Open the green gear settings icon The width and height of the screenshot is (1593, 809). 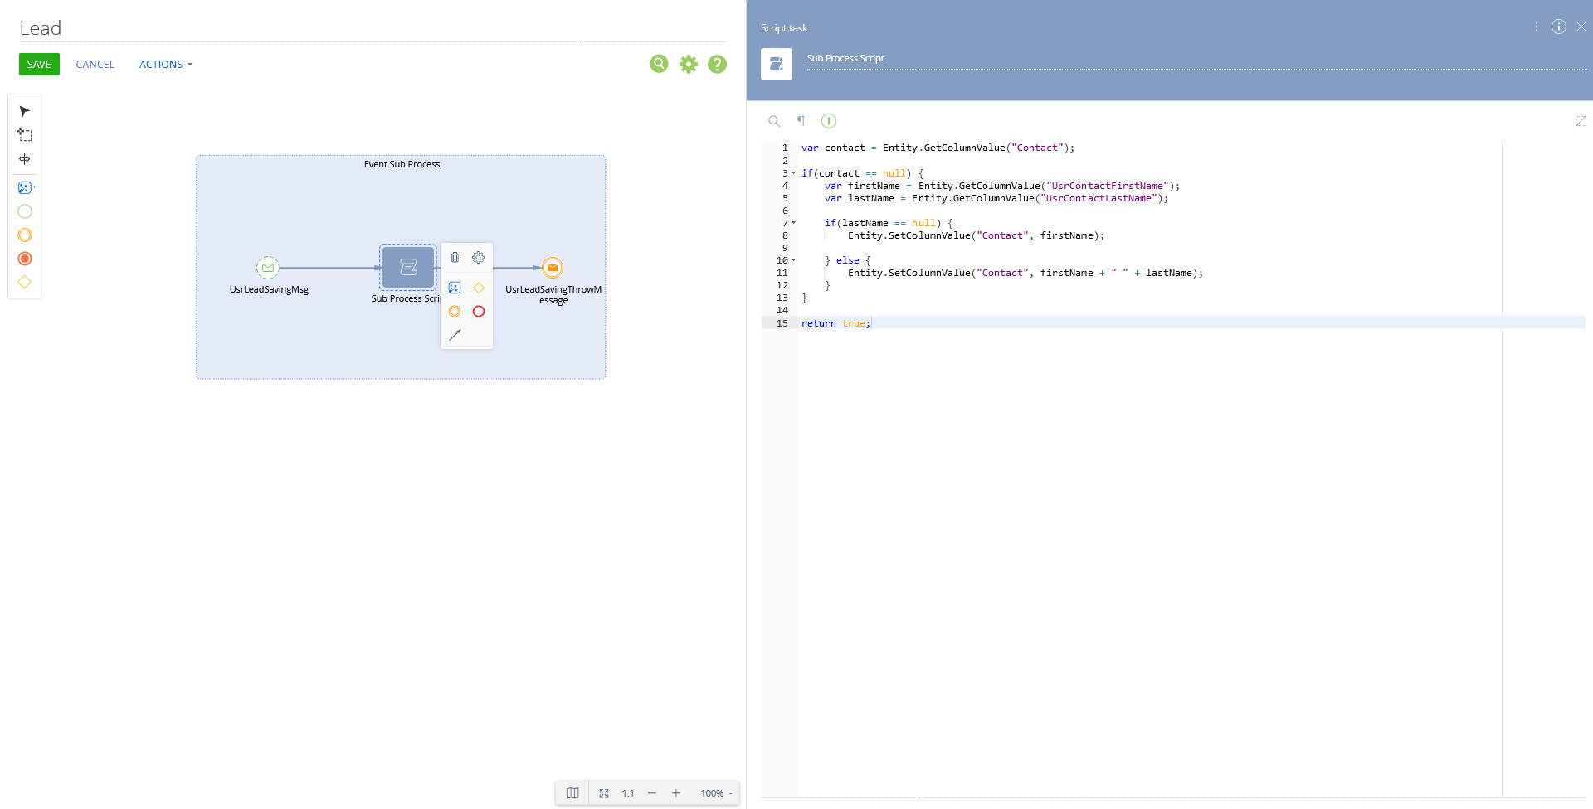689,64
